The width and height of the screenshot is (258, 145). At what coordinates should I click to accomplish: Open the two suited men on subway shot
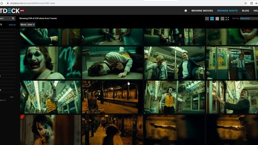click(175, 63)
